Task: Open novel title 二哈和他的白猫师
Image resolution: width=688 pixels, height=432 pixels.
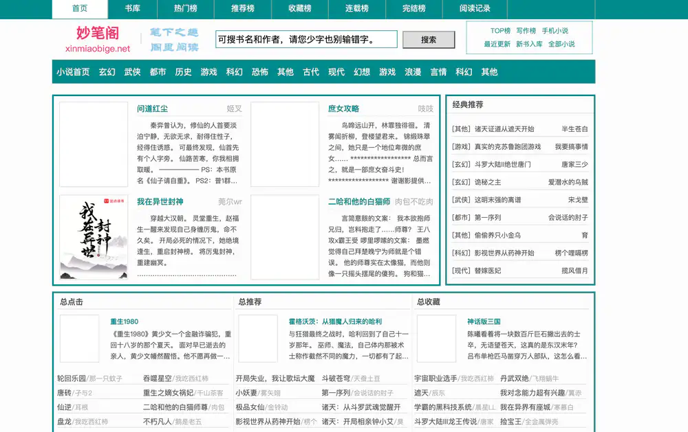Action: (359, 201)
